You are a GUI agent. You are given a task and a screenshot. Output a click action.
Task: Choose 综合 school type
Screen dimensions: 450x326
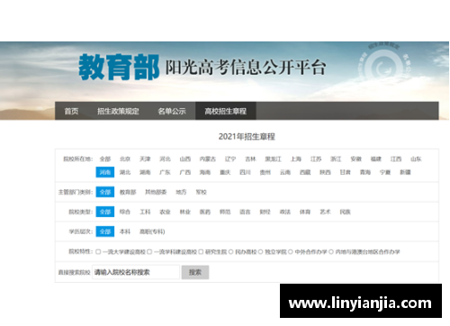click(x=125, y=212)
